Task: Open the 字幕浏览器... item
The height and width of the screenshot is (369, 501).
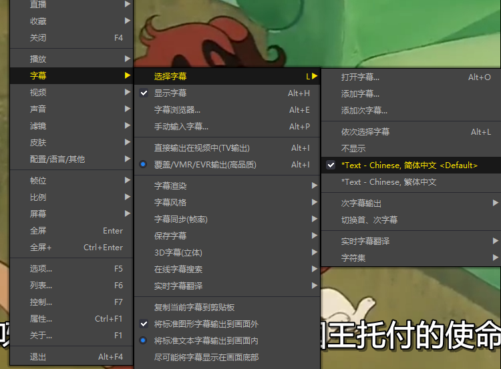Action: (177, 110)
